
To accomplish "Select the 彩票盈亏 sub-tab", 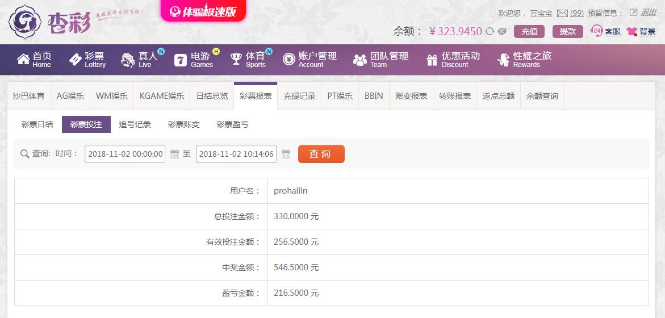I will (x=232, y=124).
